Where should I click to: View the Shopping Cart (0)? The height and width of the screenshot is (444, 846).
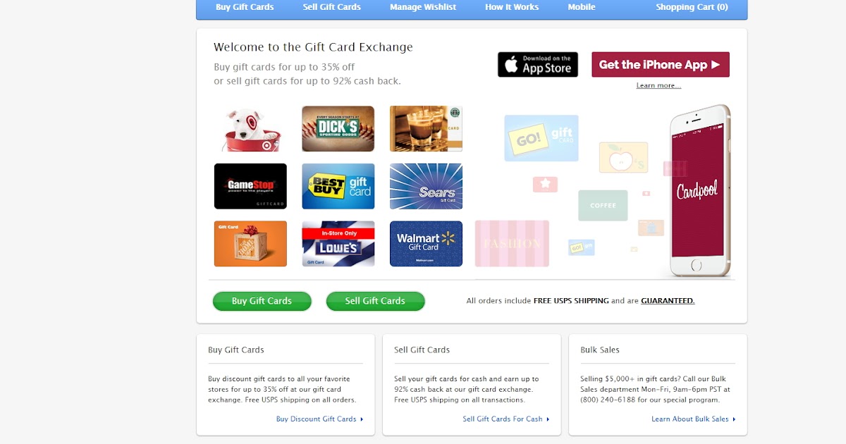tap(692, 7)
